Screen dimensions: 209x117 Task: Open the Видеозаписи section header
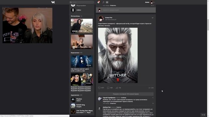coord(75,53)
